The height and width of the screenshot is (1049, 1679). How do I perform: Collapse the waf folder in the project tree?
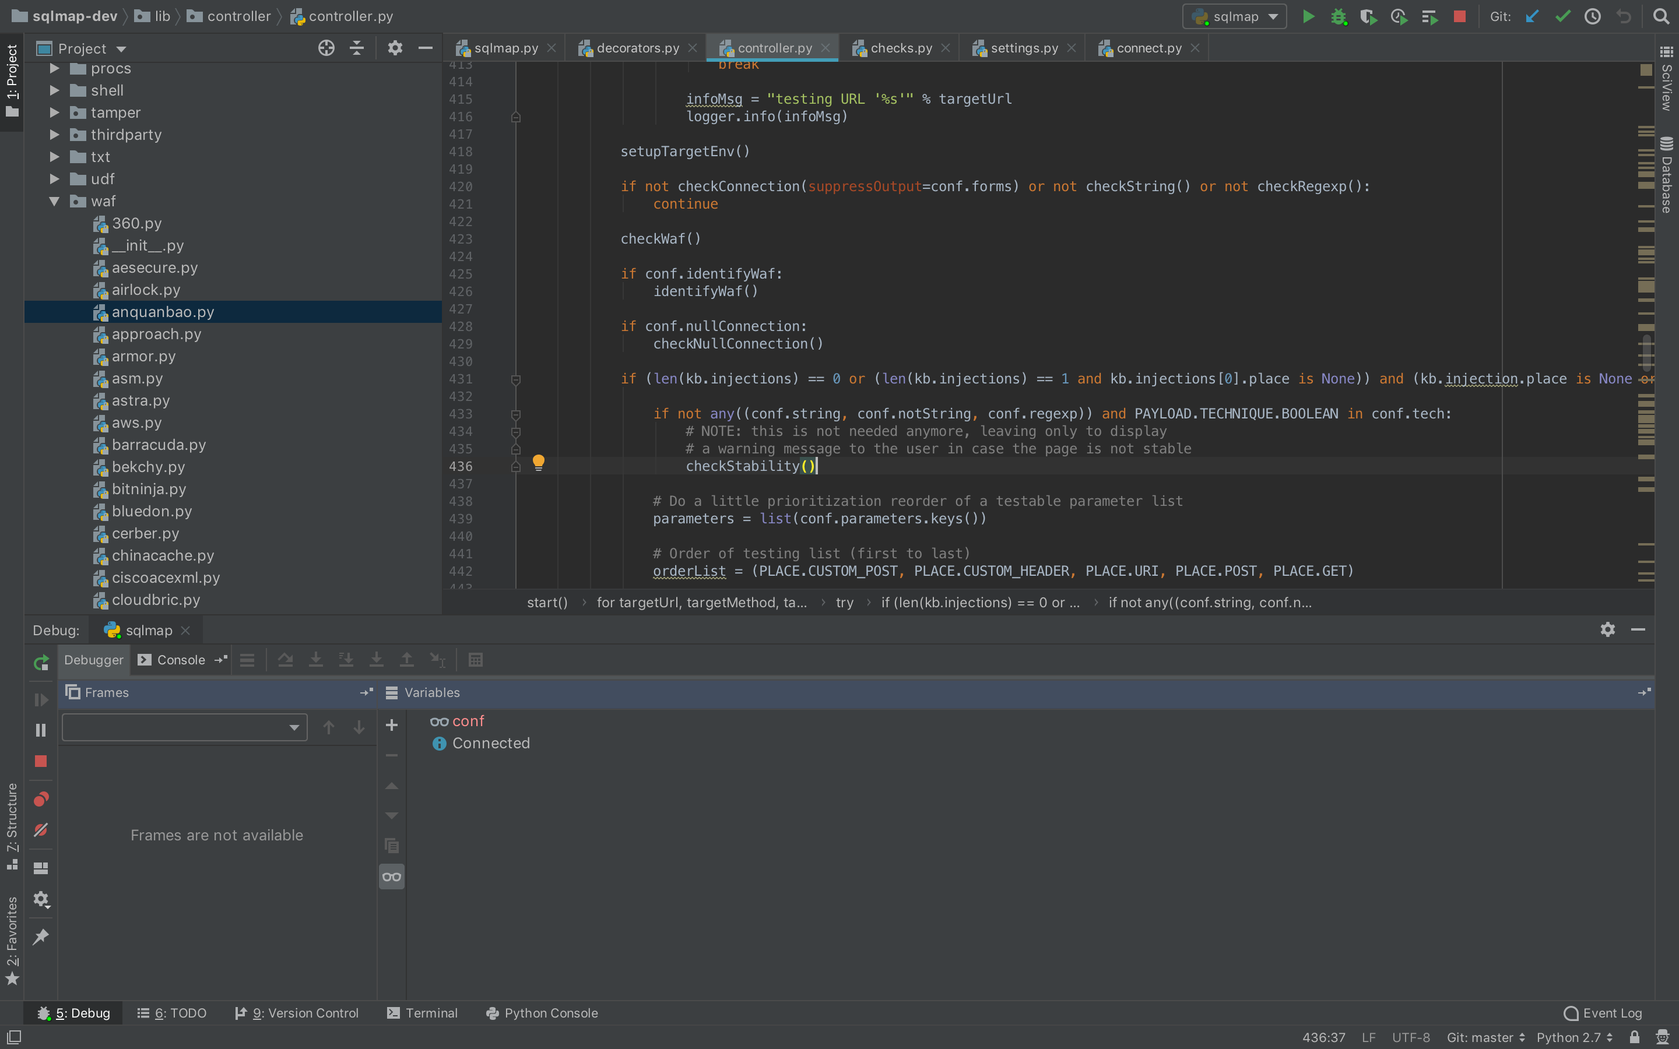(54, 201)
